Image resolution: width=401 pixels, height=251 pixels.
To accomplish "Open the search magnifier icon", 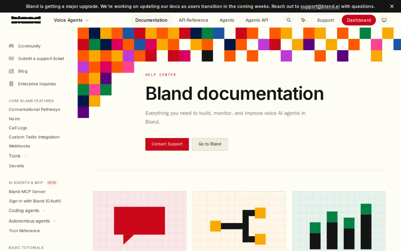I will pos(289,20).
